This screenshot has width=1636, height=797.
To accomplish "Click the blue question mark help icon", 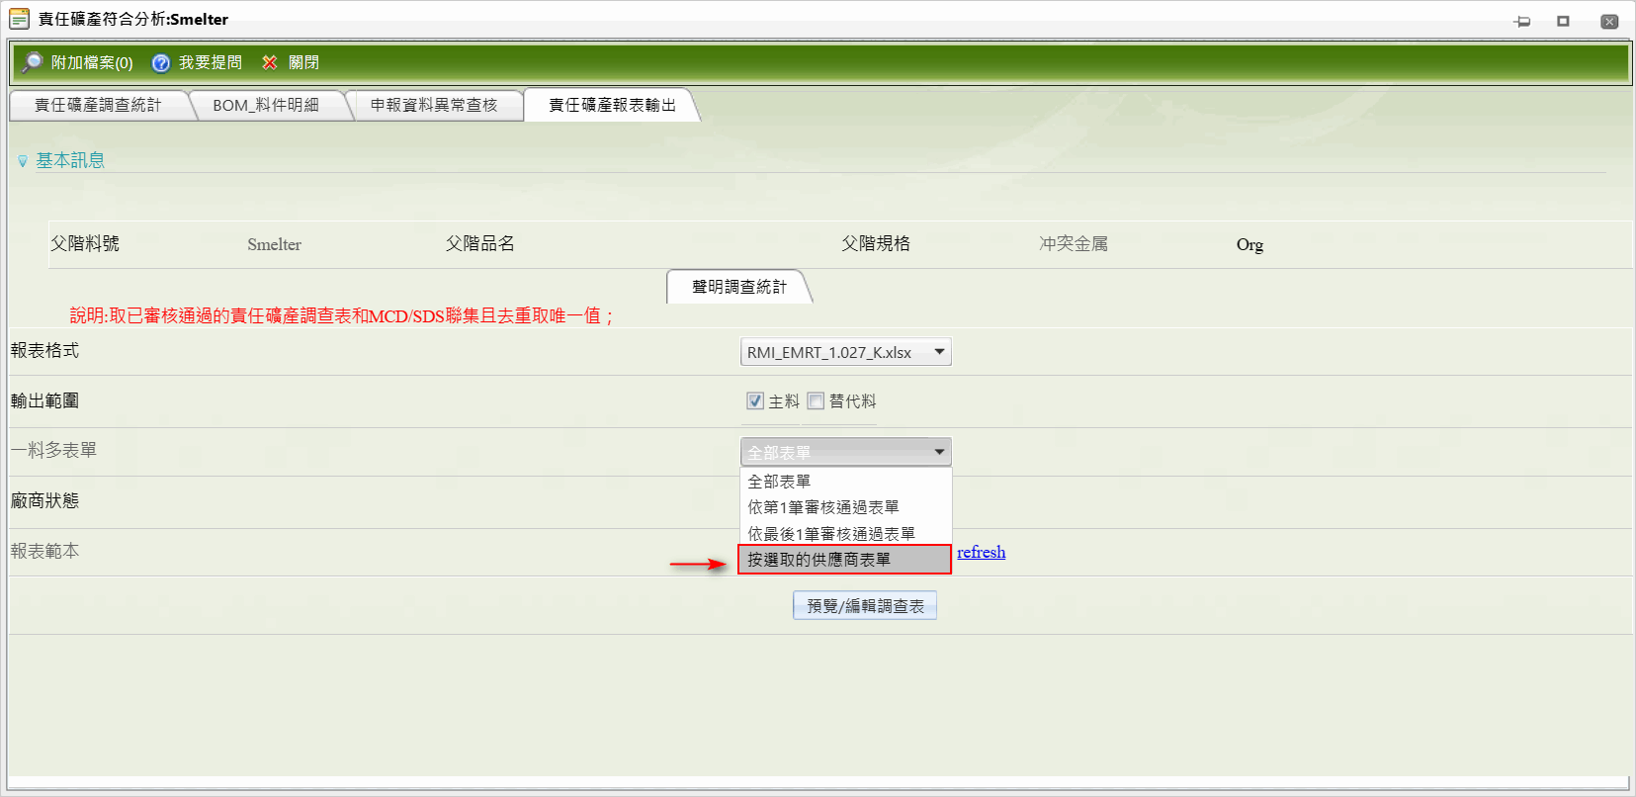I will pyautogui.click(x=161, y=63).
